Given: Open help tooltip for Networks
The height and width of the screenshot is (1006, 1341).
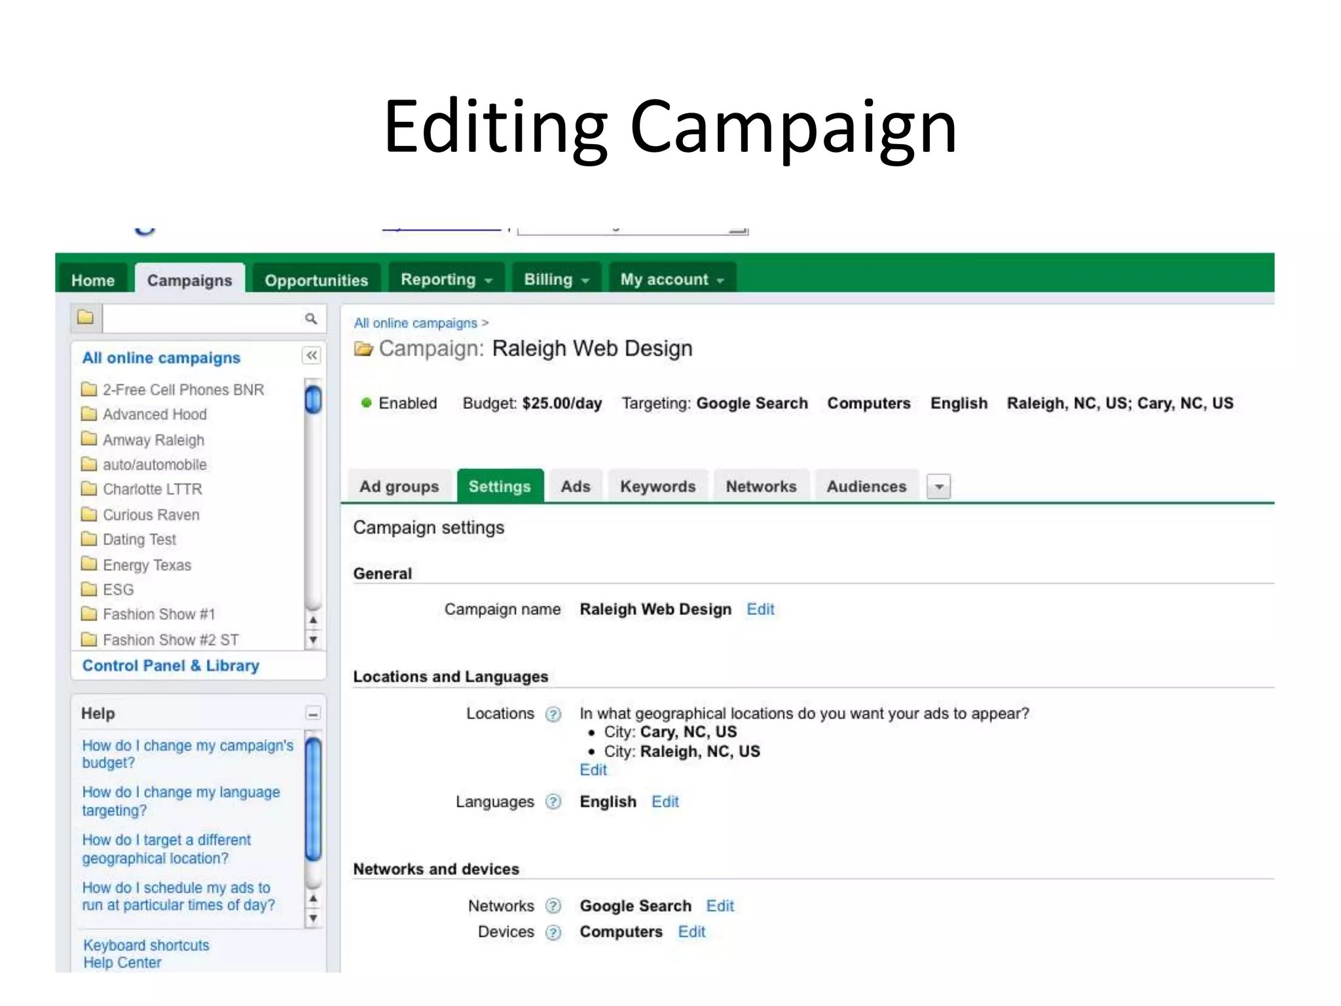Looking at the screenshot, I should point(553,906).
